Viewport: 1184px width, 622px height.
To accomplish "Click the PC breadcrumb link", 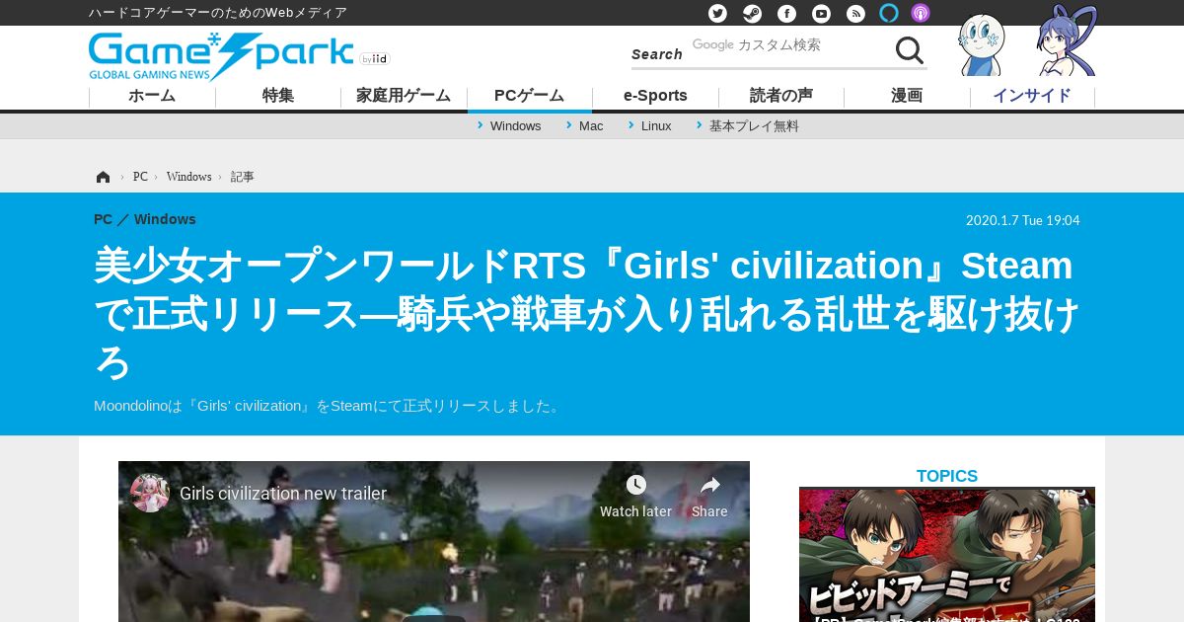I will [x=140, y=177].
